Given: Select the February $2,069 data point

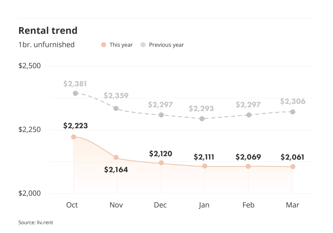Looking at the screenshot, I should [x=248, y=166].
